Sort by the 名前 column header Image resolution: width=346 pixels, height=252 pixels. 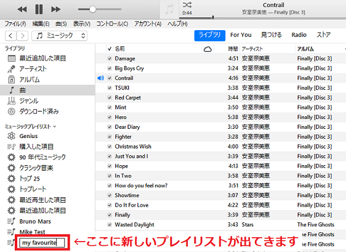119,49
